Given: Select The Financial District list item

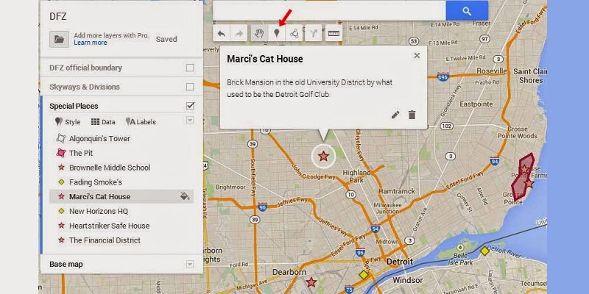Looking at the screenshot, I should pyautogui.click(x=105, y=240).
